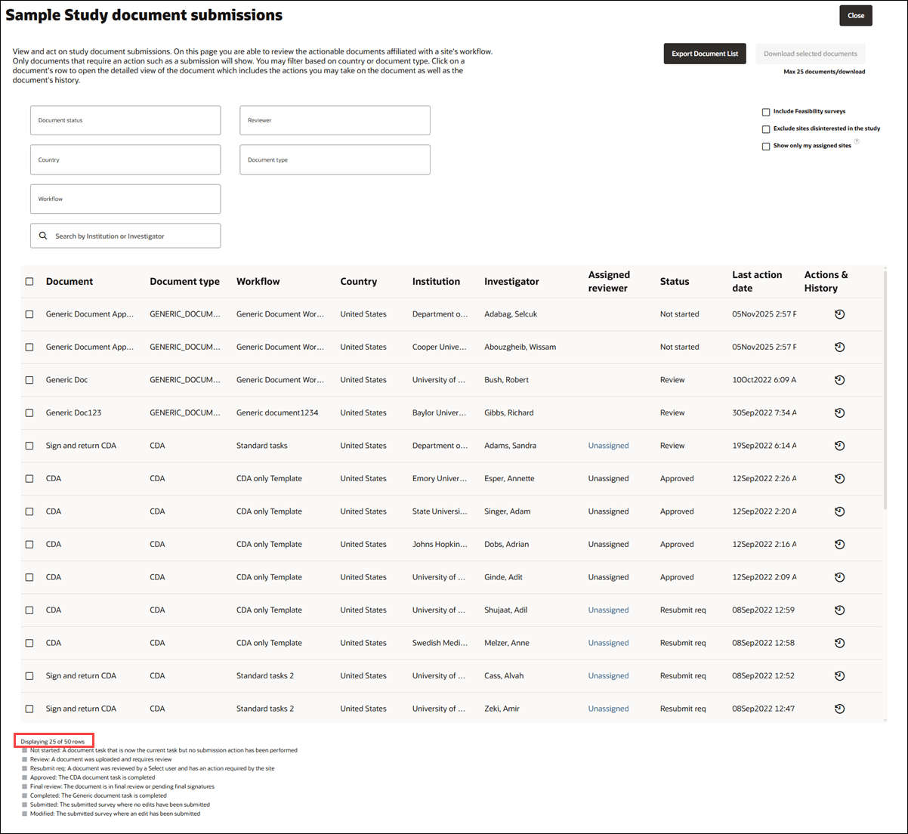Toggle select-all checkbox in table header
Screen dimensions: 908x834
click(x=29, y=281)
